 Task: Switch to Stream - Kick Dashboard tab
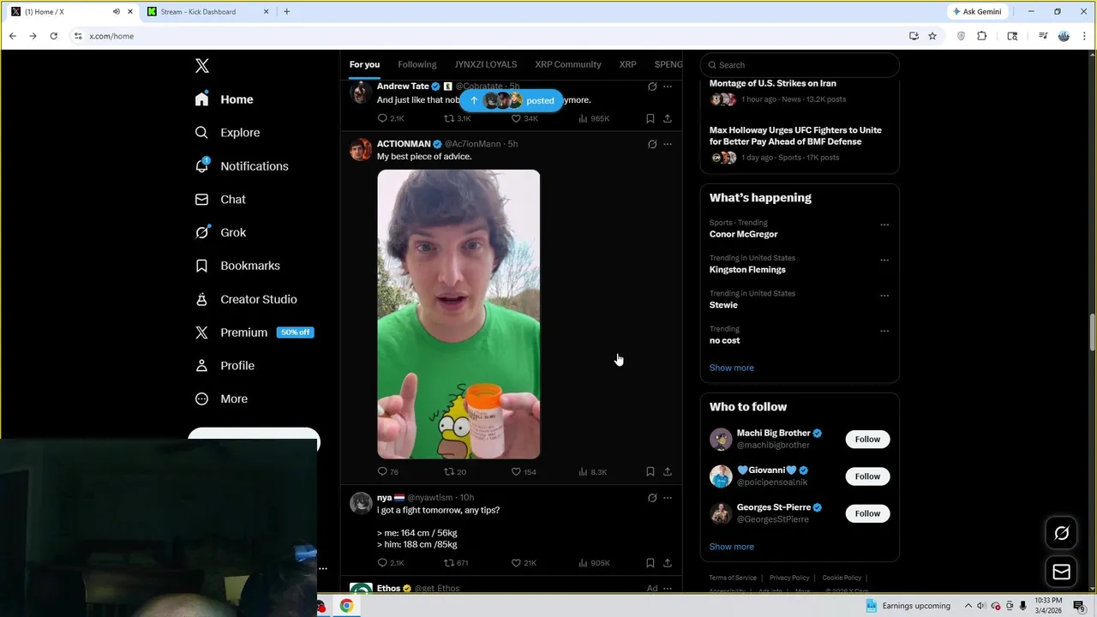tap(206, 12)
